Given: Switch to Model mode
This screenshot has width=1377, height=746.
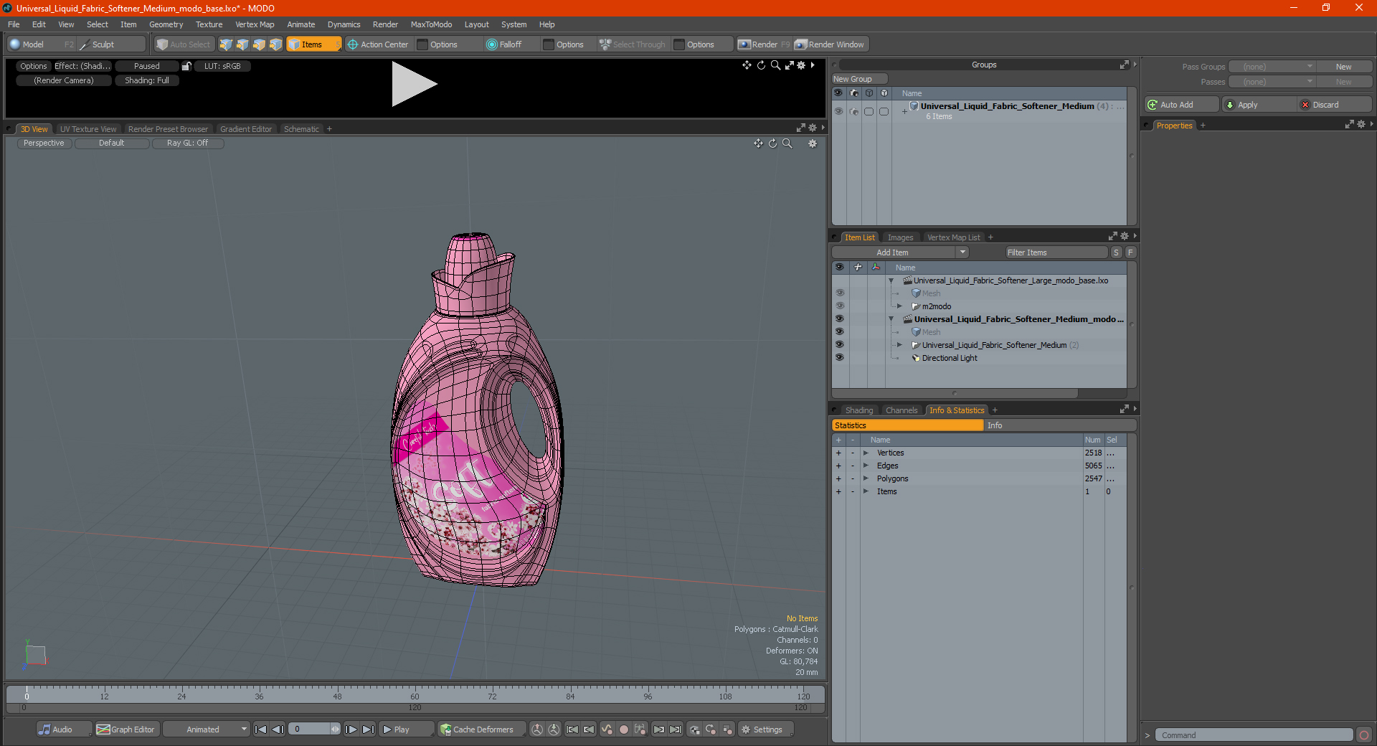Looking at the screenshot, I should click(42, 44).
